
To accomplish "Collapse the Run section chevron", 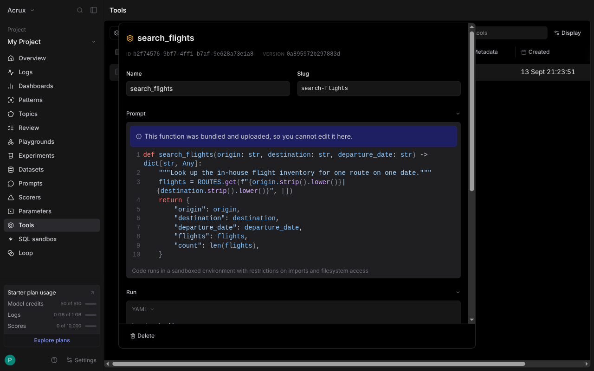I will point(458,292).
